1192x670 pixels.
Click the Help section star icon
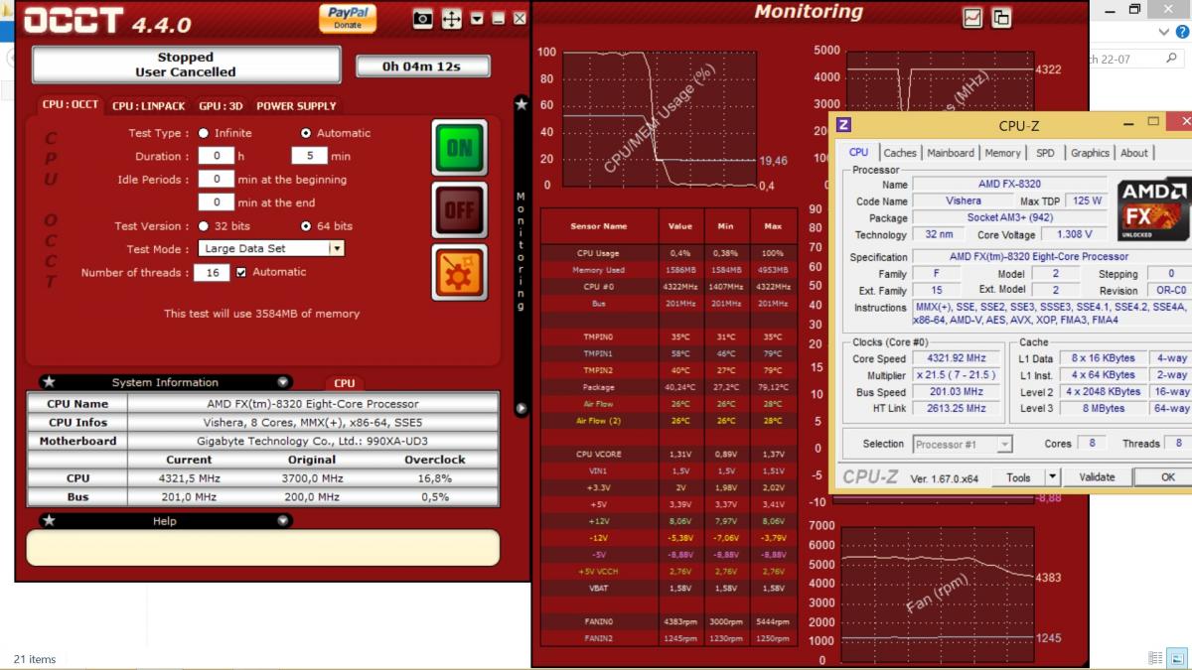coord(49,520)
